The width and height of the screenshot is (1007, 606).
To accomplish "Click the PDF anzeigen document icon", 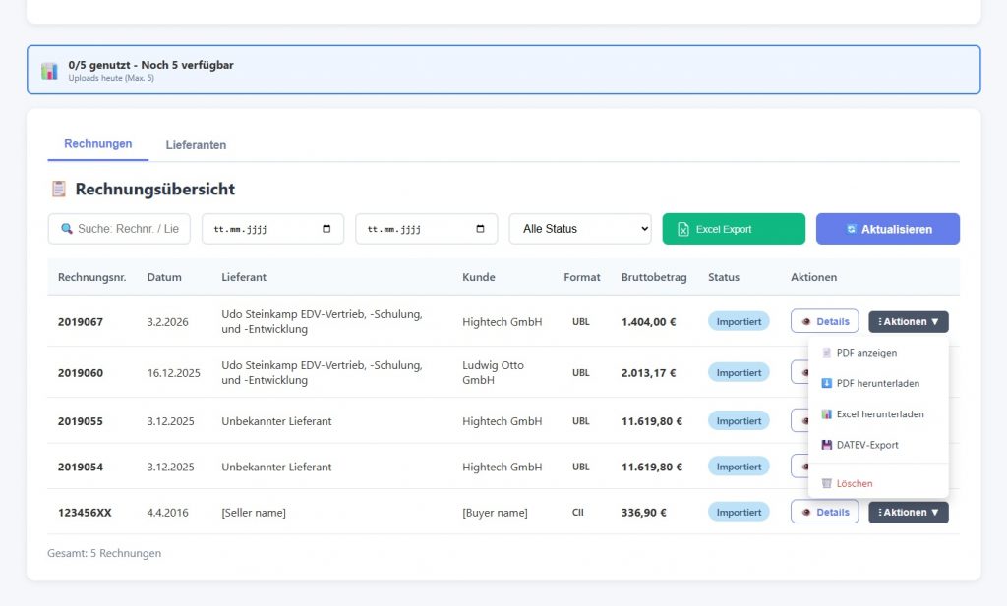I will [x=826, y=352].
